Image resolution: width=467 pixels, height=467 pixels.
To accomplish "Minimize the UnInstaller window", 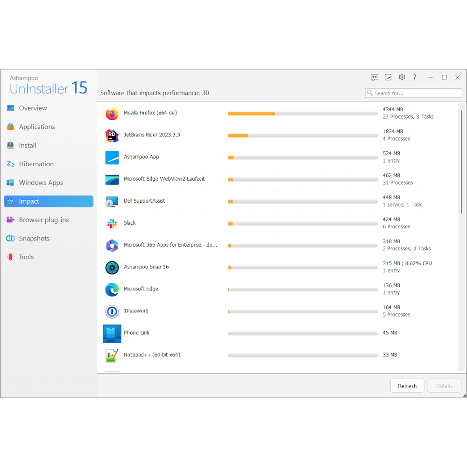I will (x=431, y=78).
